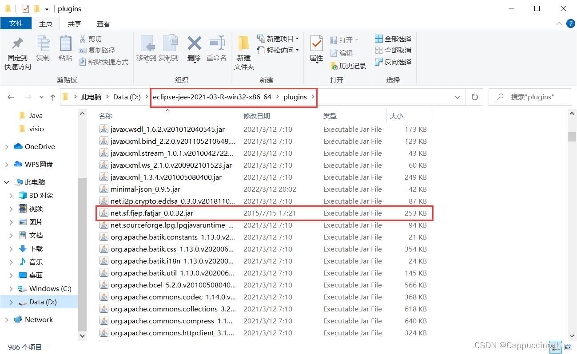Screen dimensions: 577x354
Task: Click the Delete (删除) X icon
Action: (194, 43)
